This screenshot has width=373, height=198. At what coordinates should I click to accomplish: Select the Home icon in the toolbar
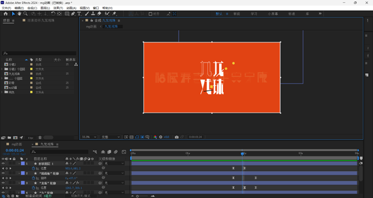(6, 14)
